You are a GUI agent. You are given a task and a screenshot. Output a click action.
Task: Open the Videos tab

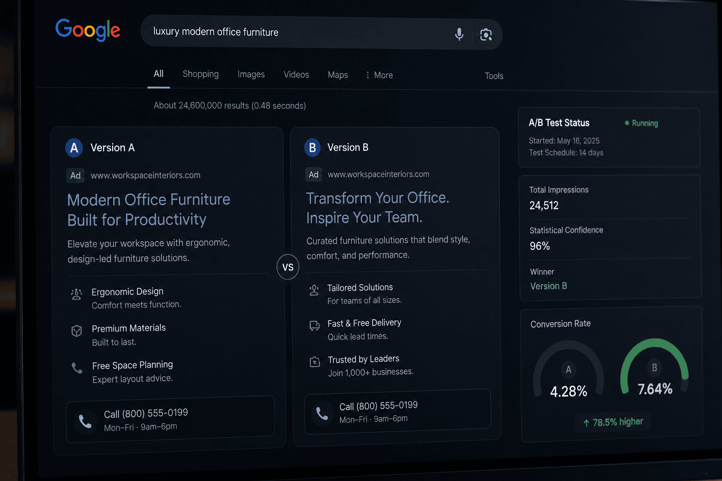point(296,75)
